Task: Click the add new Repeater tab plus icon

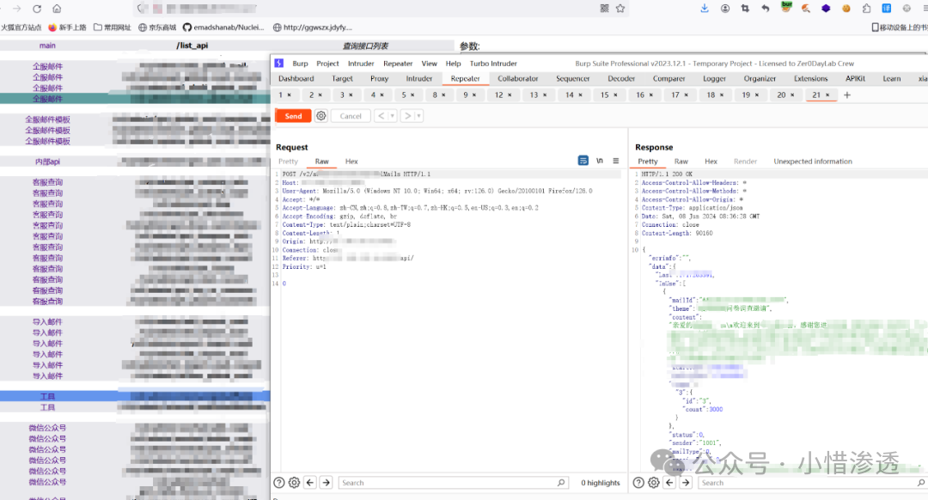Action: coord(847,95)
